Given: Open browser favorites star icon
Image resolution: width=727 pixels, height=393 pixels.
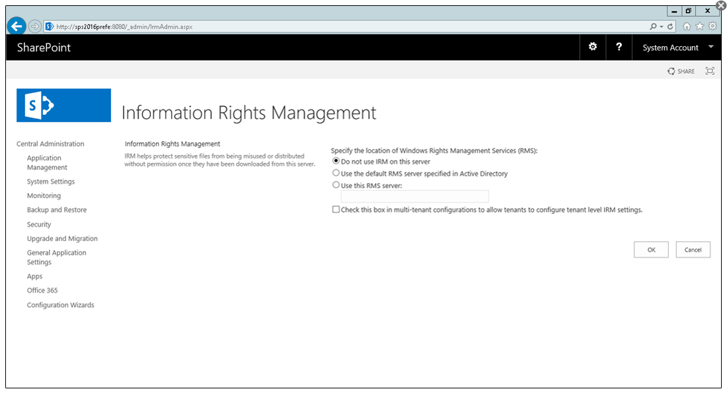Looking at the screenshot, I should [700, 26].
